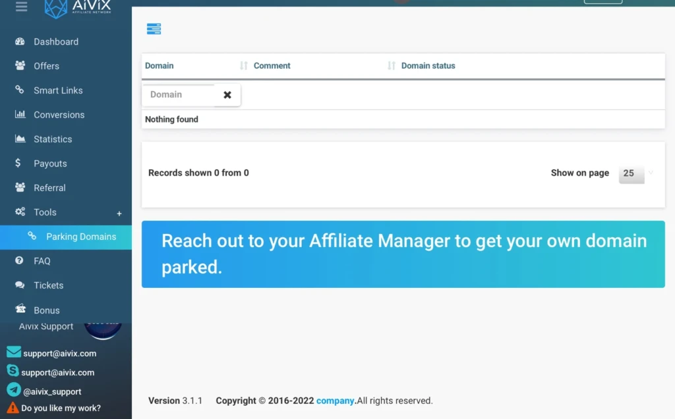The image size is (675, 419).
Task: Click the Skype support icon
Action: (13, 370)
